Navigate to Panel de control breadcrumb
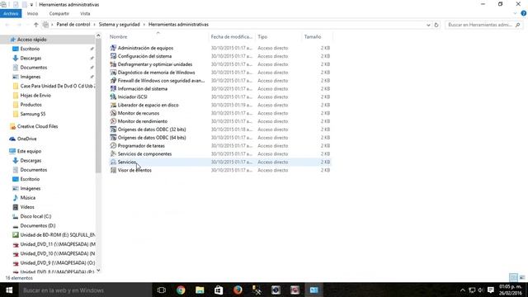Image resolution: width=528 pixels, height=297 pixels. (x=73, y=25)
